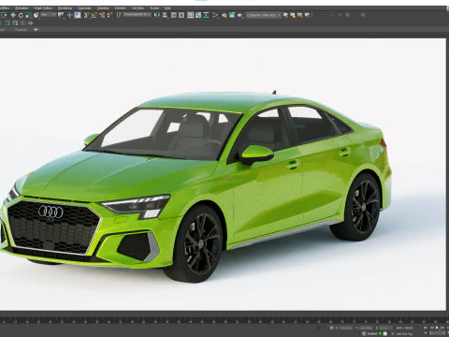Open the Render Setup icon

click(x=224, y=15)
